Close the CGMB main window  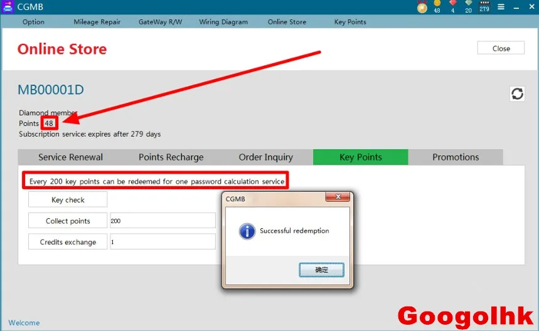531,7
